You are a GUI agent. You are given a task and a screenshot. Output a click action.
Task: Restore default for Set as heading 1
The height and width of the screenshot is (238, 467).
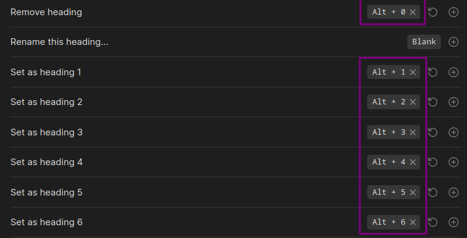(x=433, y=72)
